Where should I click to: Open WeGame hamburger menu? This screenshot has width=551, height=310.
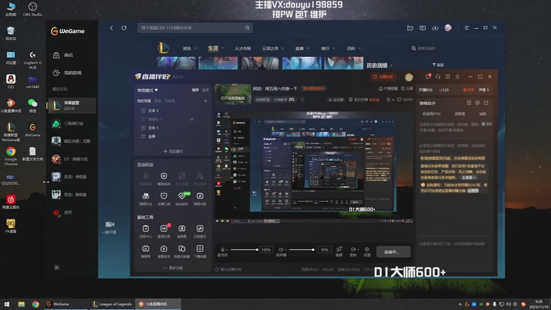(x=467, y=28)
